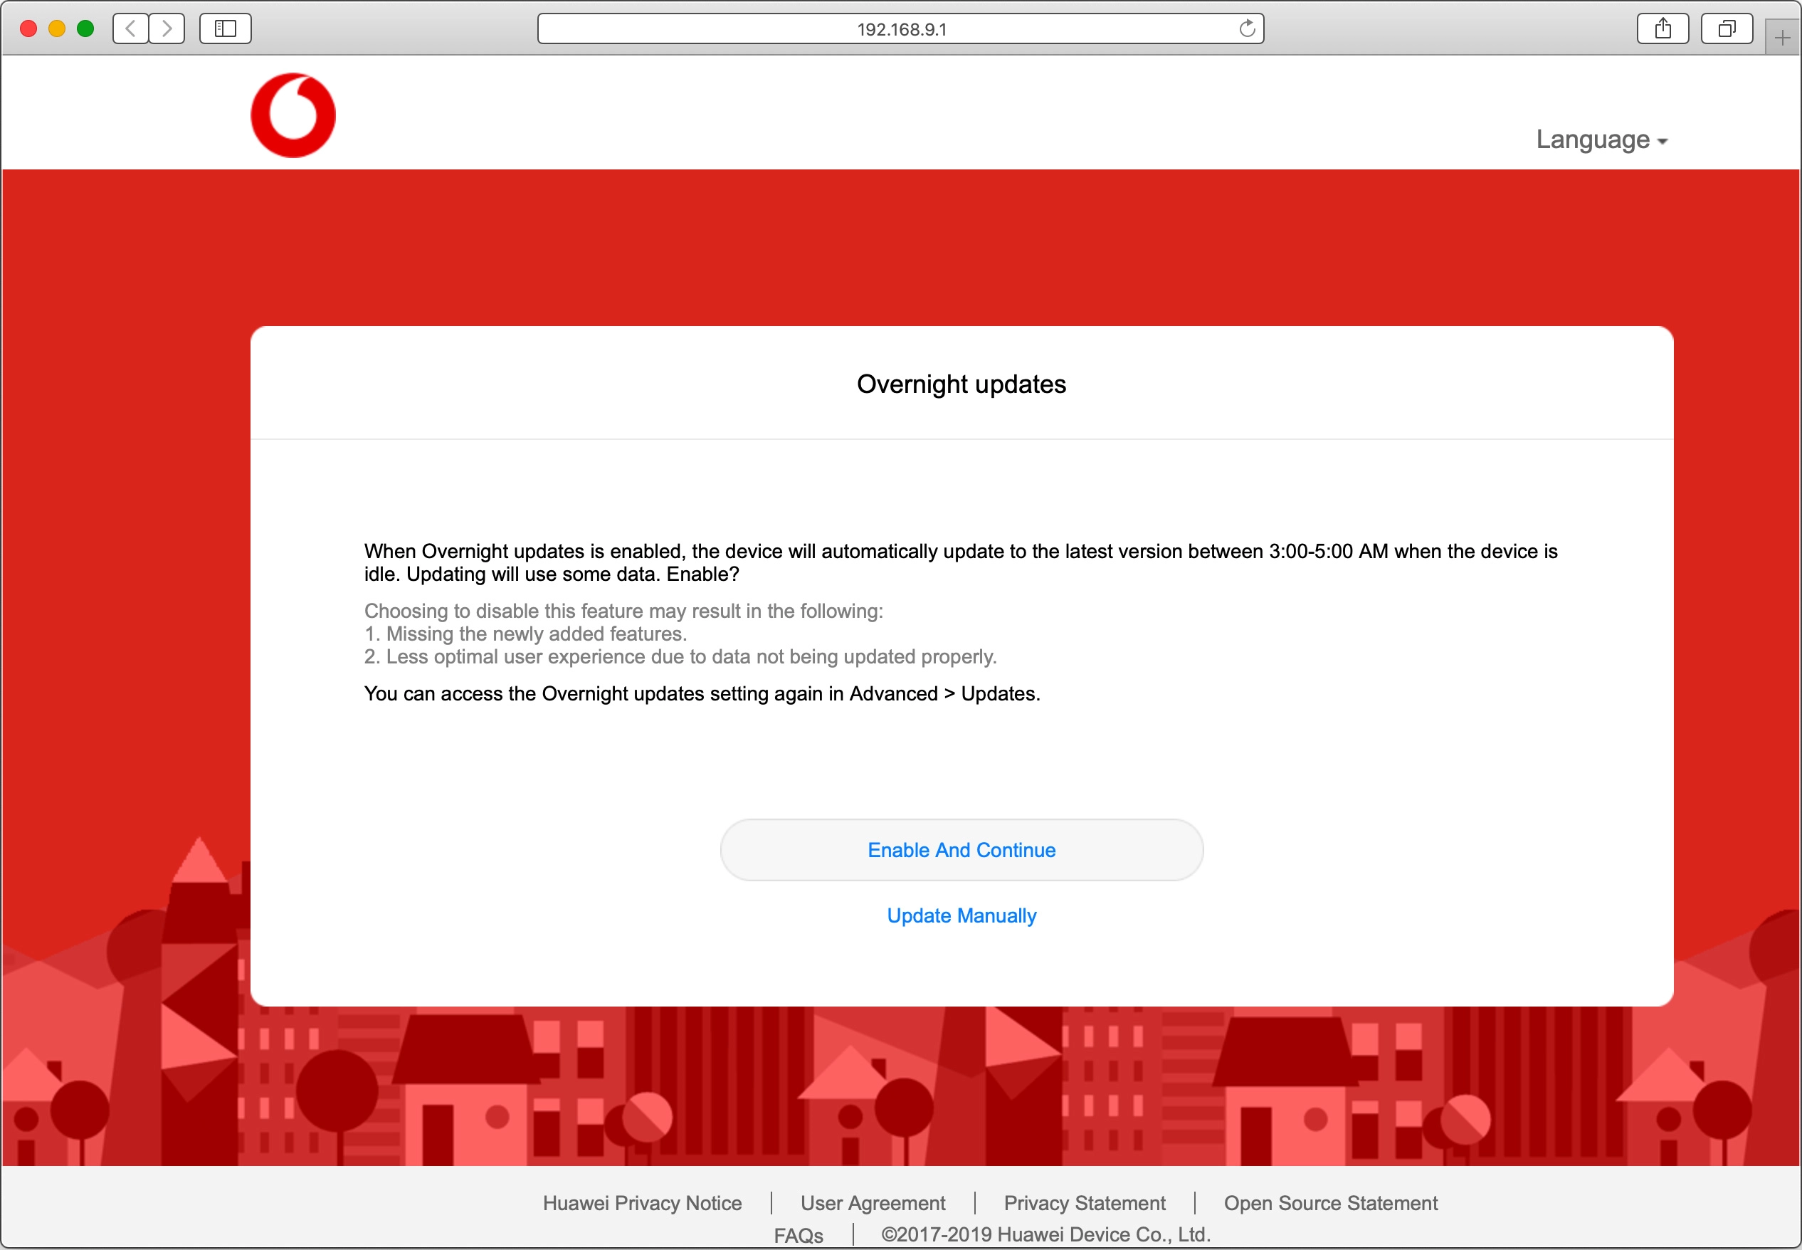Minimize window using the yellow button
The height and width of the screenshot is (1250, 1802).
[x=57, y=29]
